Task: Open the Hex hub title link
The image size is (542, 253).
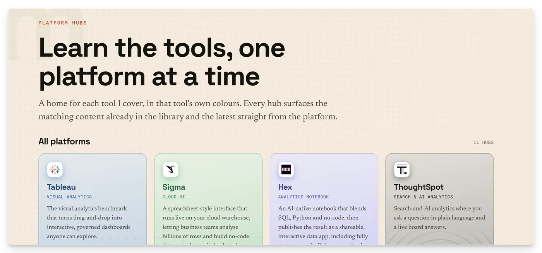Action: click(285, 187)
